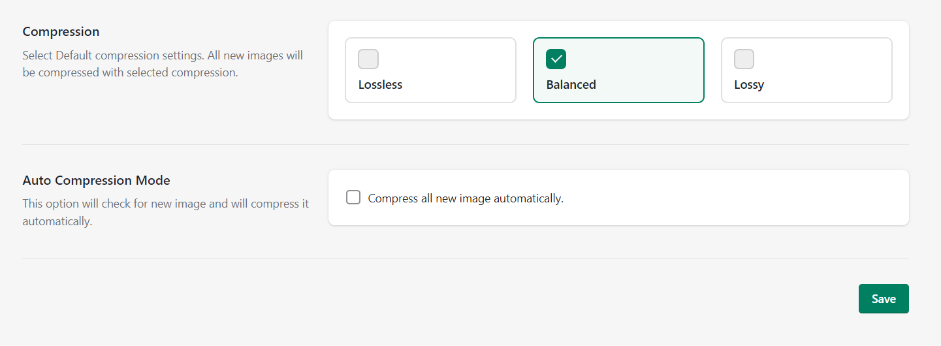Choose the Lossless option card

point(430,70)
